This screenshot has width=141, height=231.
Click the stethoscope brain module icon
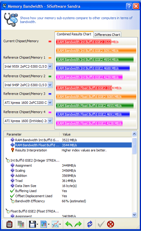coord(11,19)
